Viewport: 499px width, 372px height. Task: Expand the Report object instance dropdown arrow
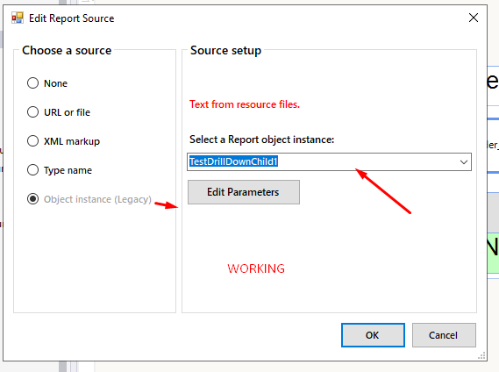[464, 162]
